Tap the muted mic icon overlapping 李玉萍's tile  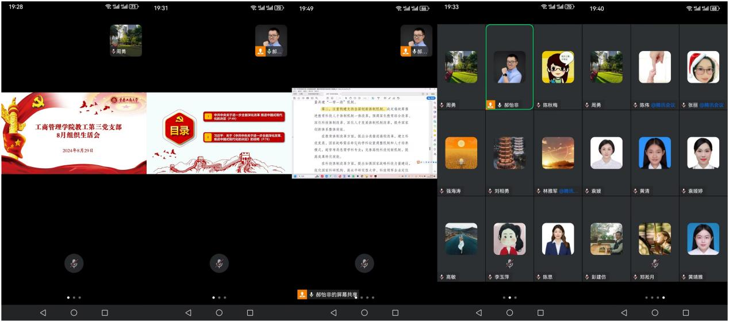pyautogui.click(x=509, y=263)
